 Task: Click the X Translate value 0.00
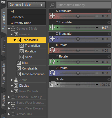(x=105, y=16)
